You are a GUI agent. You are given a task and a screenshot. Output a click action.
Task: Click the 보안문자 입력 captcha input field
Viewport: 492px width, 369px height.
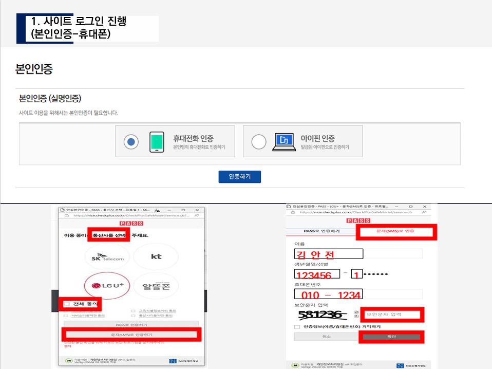coord(392,315)
